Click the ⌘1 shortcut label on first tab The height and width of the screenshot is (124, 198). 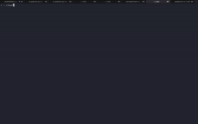point(22,2)
